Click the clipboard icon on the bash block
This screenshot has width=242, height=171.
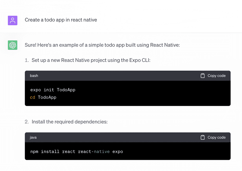pyautogui.click(x=203, y=76)
